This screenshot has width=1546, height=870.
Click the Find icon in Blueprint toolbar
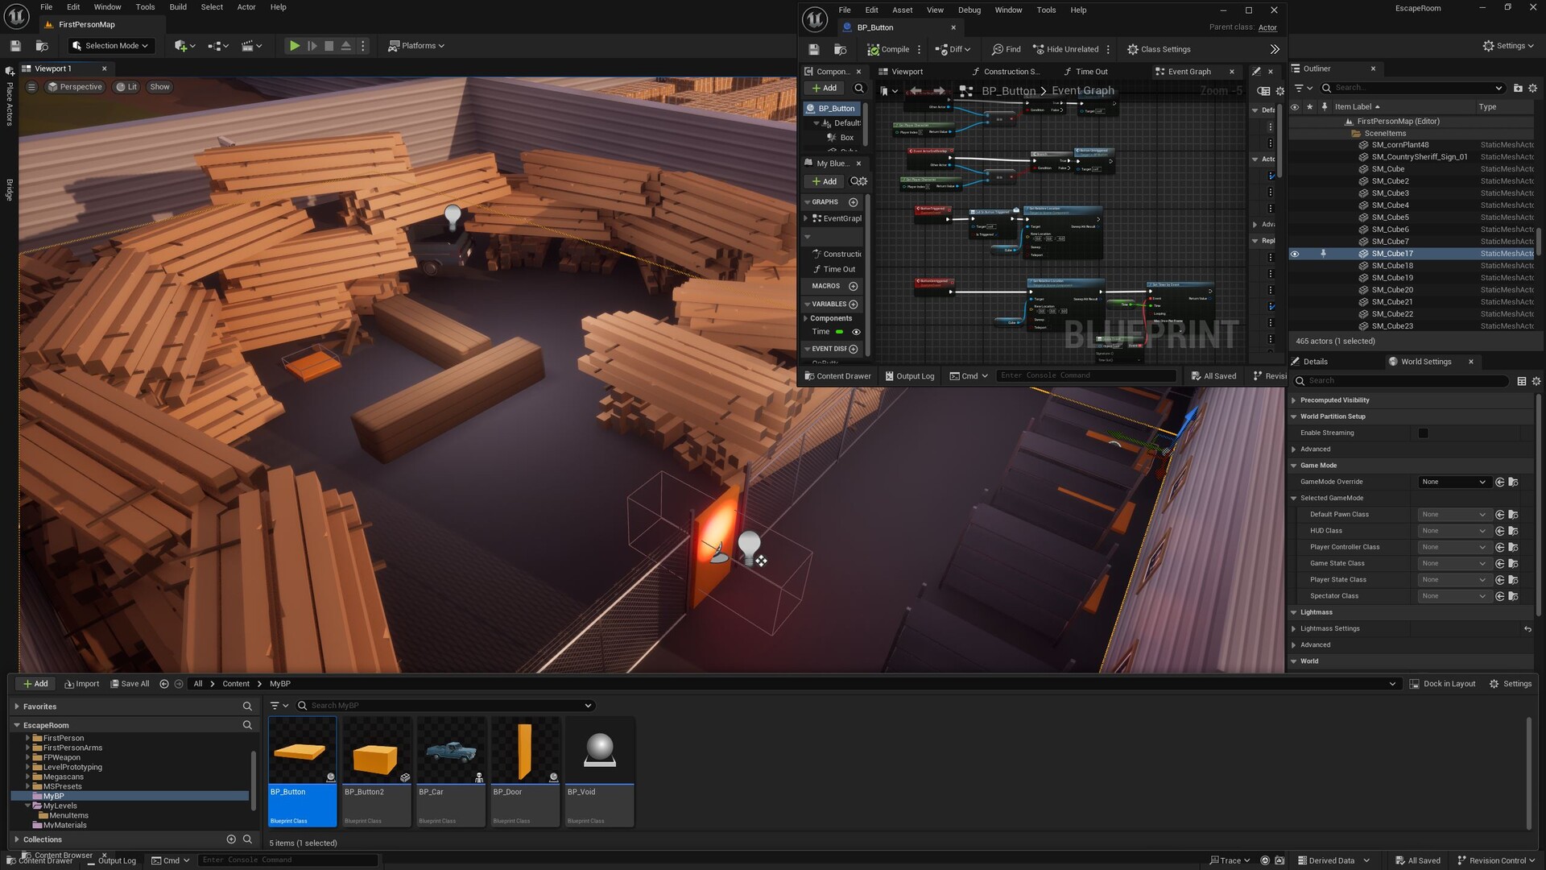tap(998, 49)
